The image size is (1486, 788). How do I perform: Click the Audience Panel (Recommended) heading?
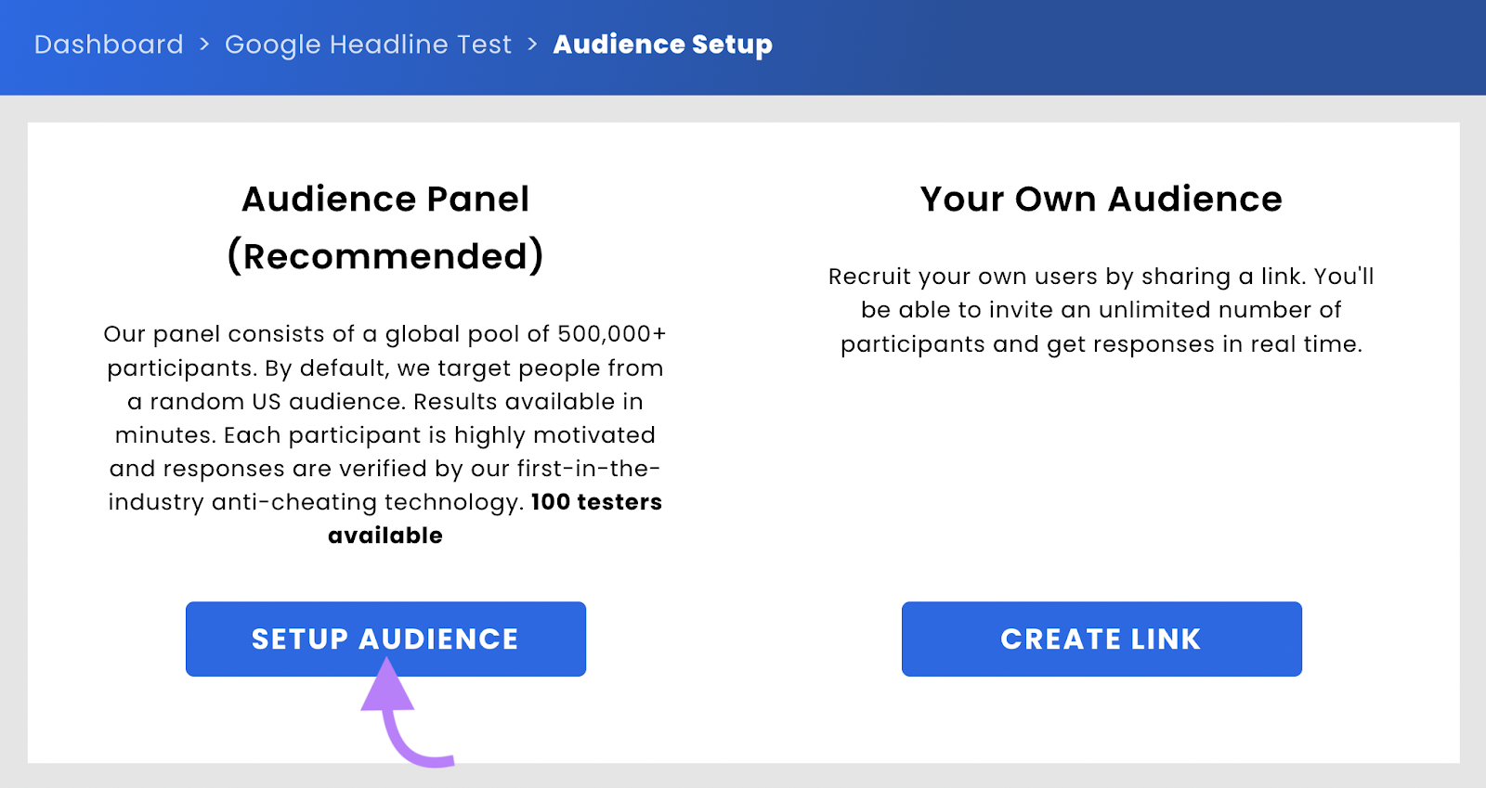coord(385,226)
